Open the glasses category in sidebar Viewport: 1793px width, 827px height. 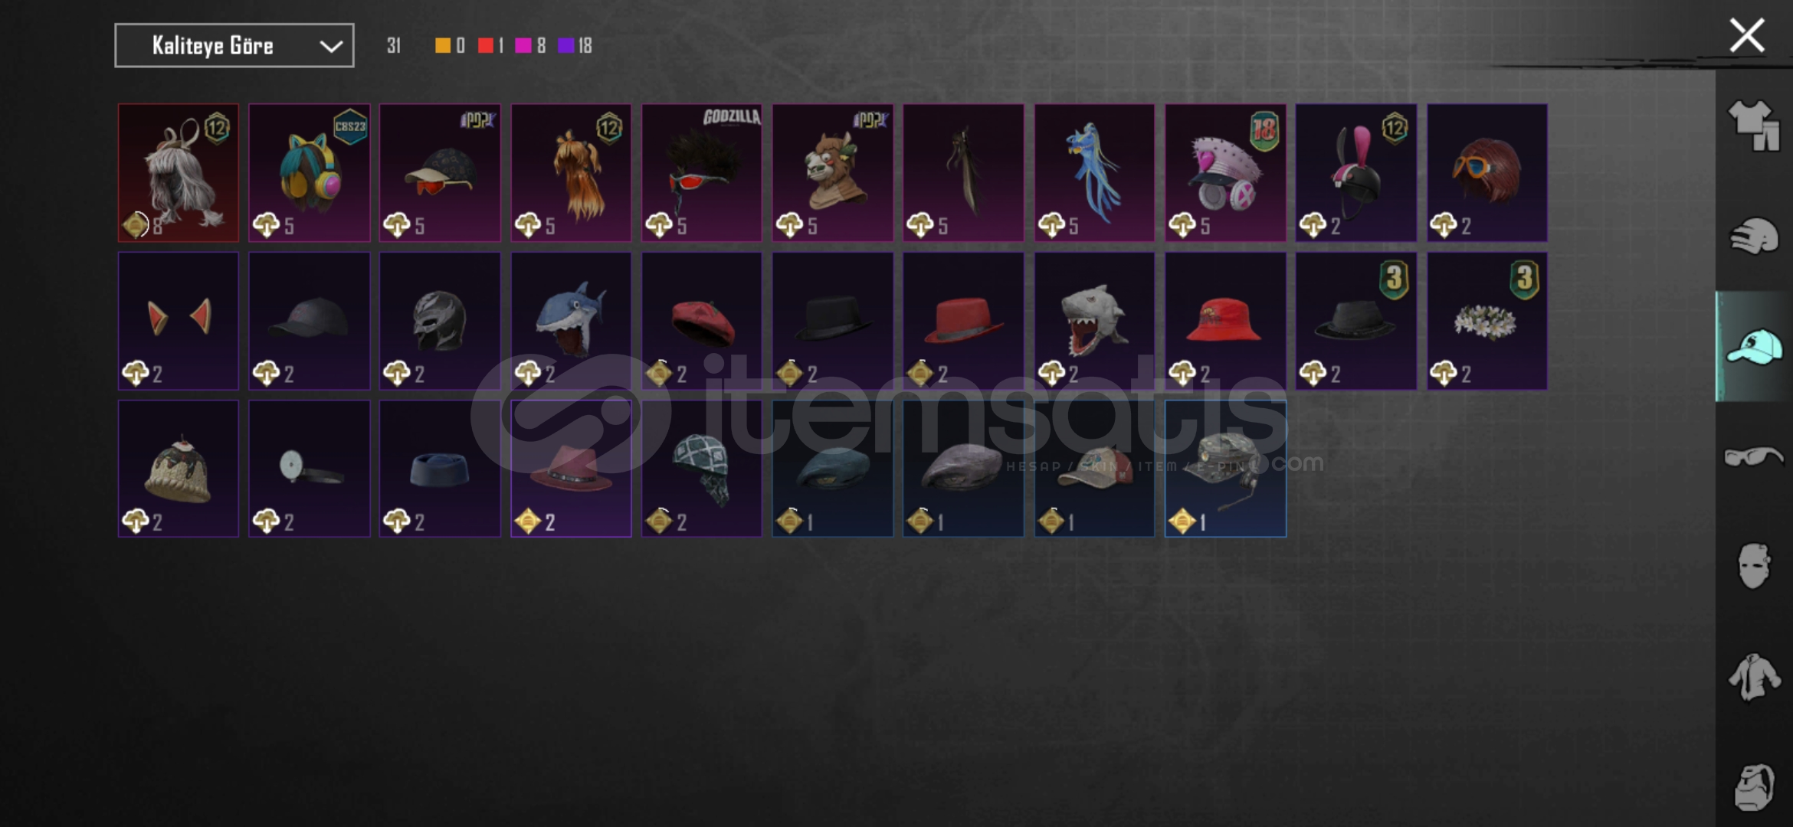1753,456
